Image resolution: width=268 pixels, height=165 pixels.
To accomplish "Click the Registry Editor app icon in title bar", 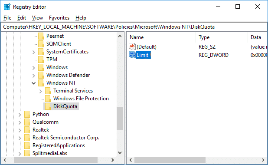I will 7,7.
